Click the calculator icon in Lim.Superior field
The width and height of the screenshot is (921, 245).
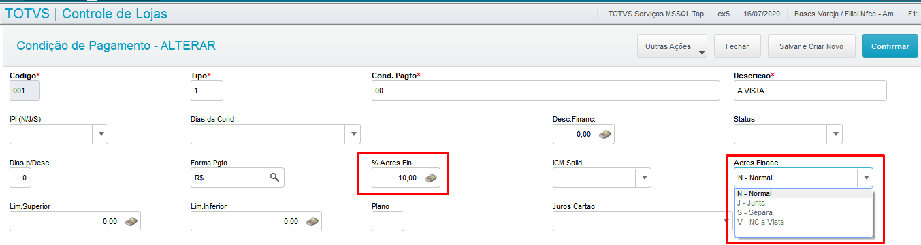(x=131, y=221)
